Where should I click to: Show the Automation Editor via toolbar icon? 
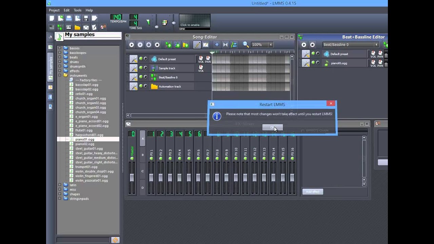click(x=77, y=27)
